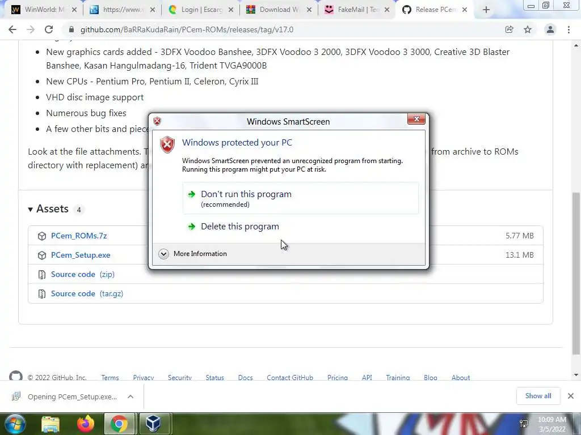This screenshot has width=581, height=435.
Task: Reload the GitHub page
Action: coord(49,29)
